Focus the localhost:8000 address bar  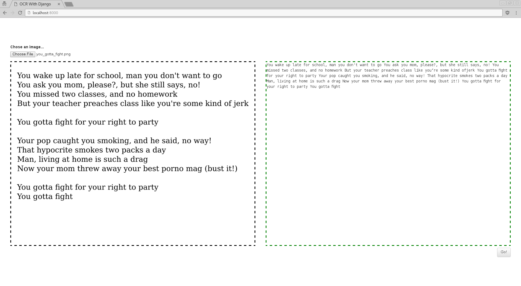coord(263,13)
